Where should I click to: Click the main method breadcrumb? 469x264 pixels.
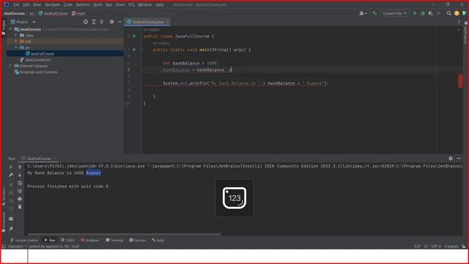(79, 13)
